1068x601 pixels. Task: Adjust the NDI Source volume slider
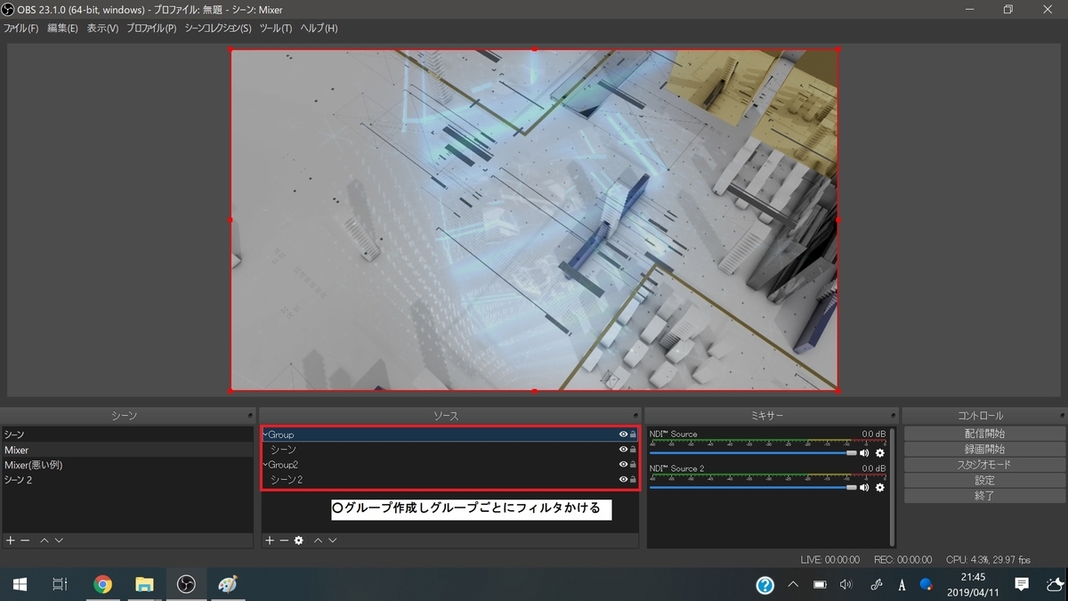click(x=753, y=453)
